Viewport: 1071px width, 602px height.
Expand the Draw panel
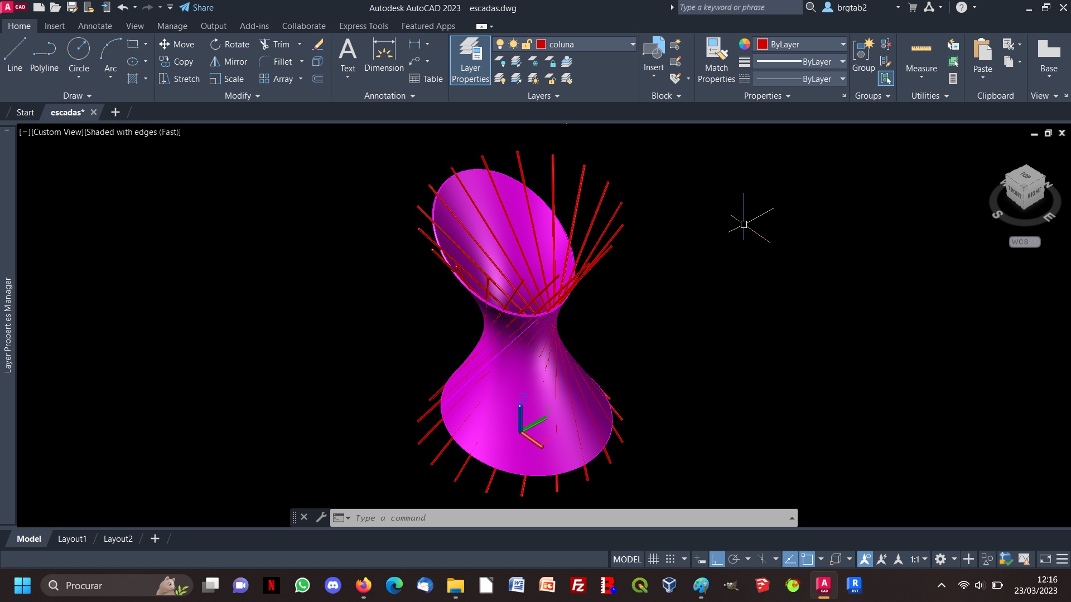pyautogui.click(x=78, y=96)
